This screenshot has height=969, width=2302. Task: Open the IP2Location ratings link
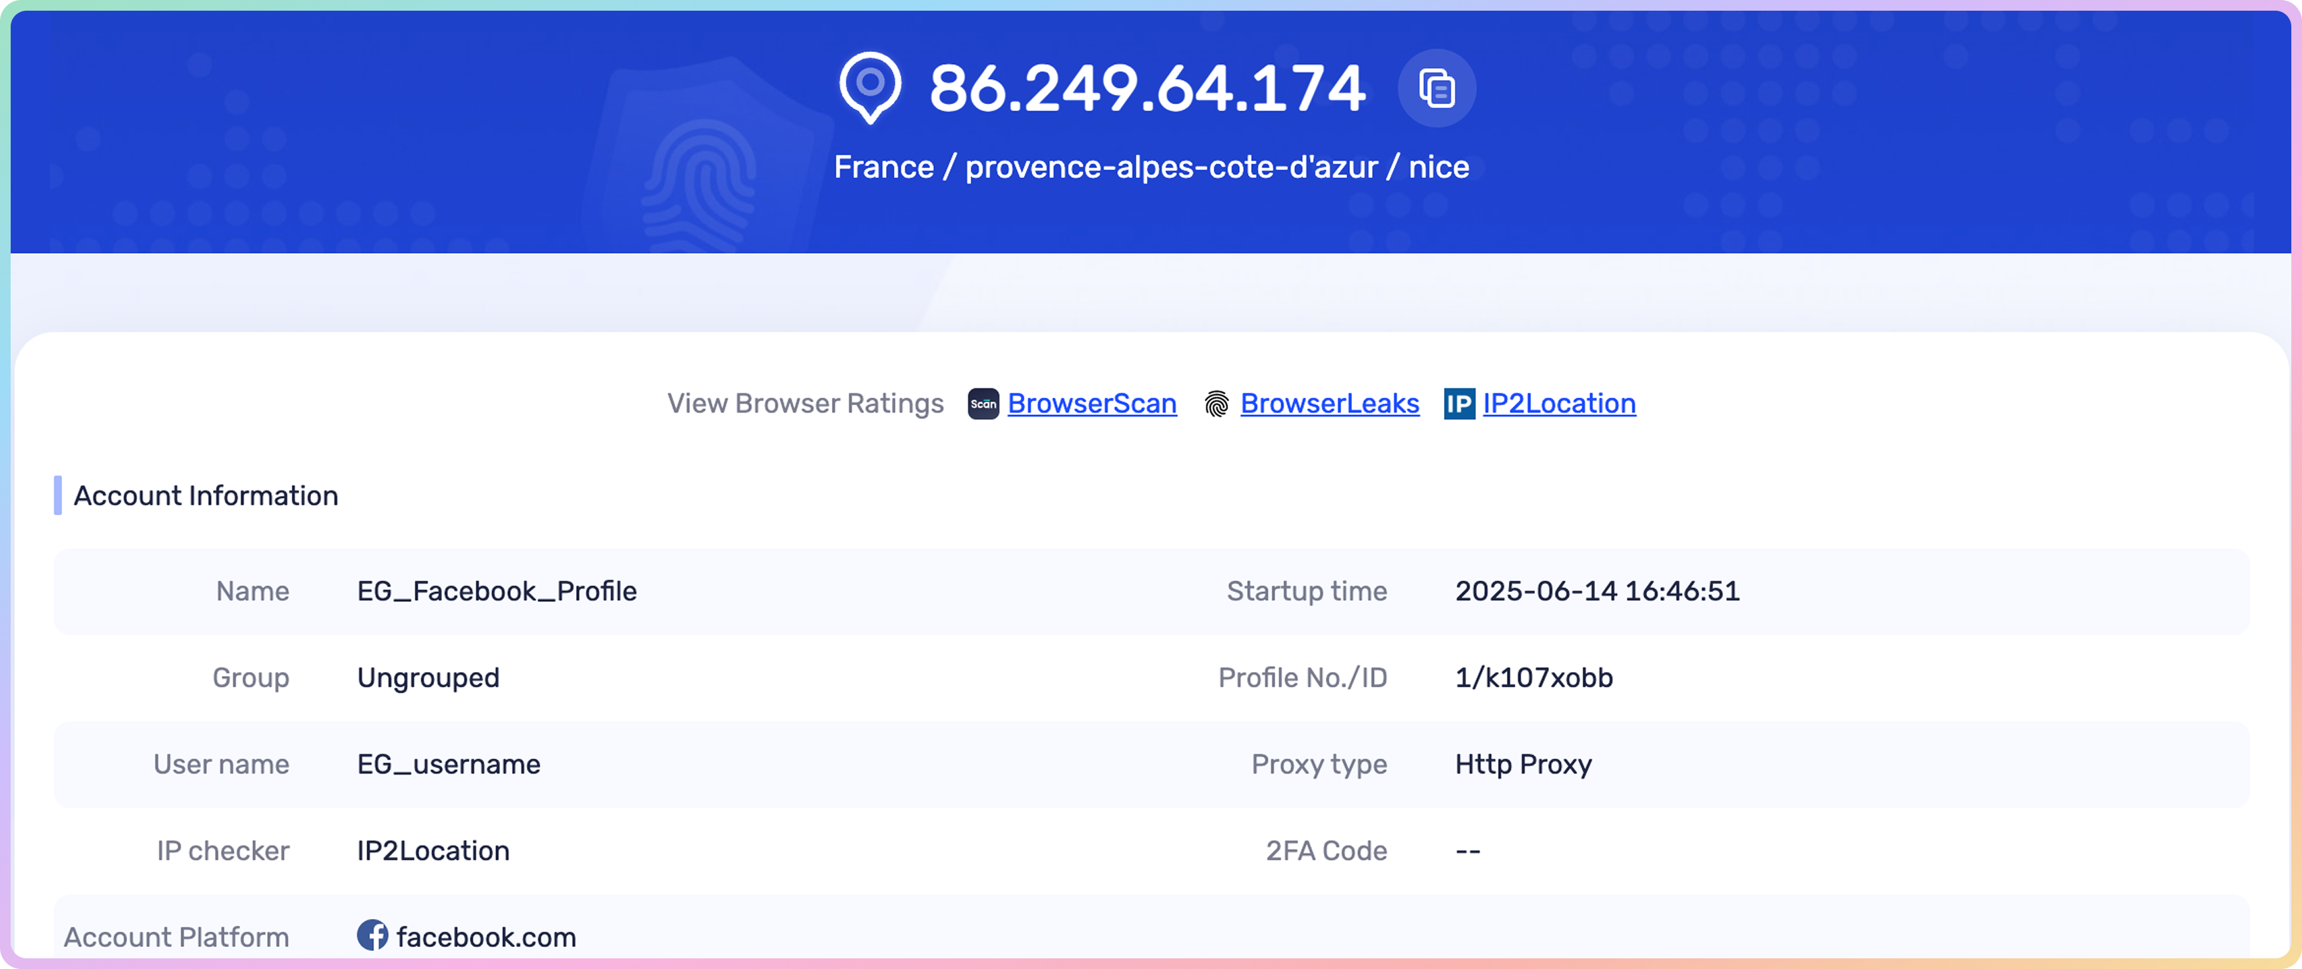[1560, 404]
